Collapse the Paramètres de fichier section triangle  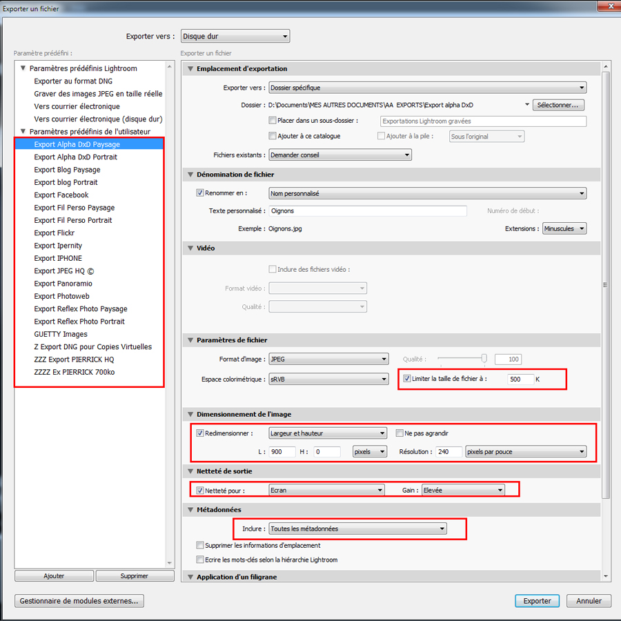coord(190,340)
